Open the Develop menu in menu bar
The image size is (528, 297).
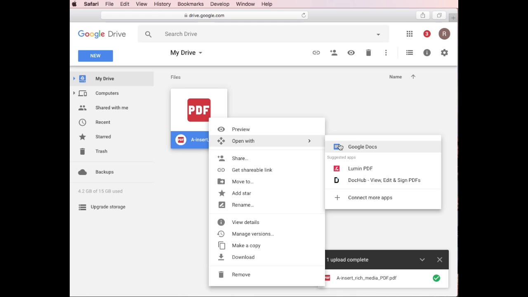(219, 4)
